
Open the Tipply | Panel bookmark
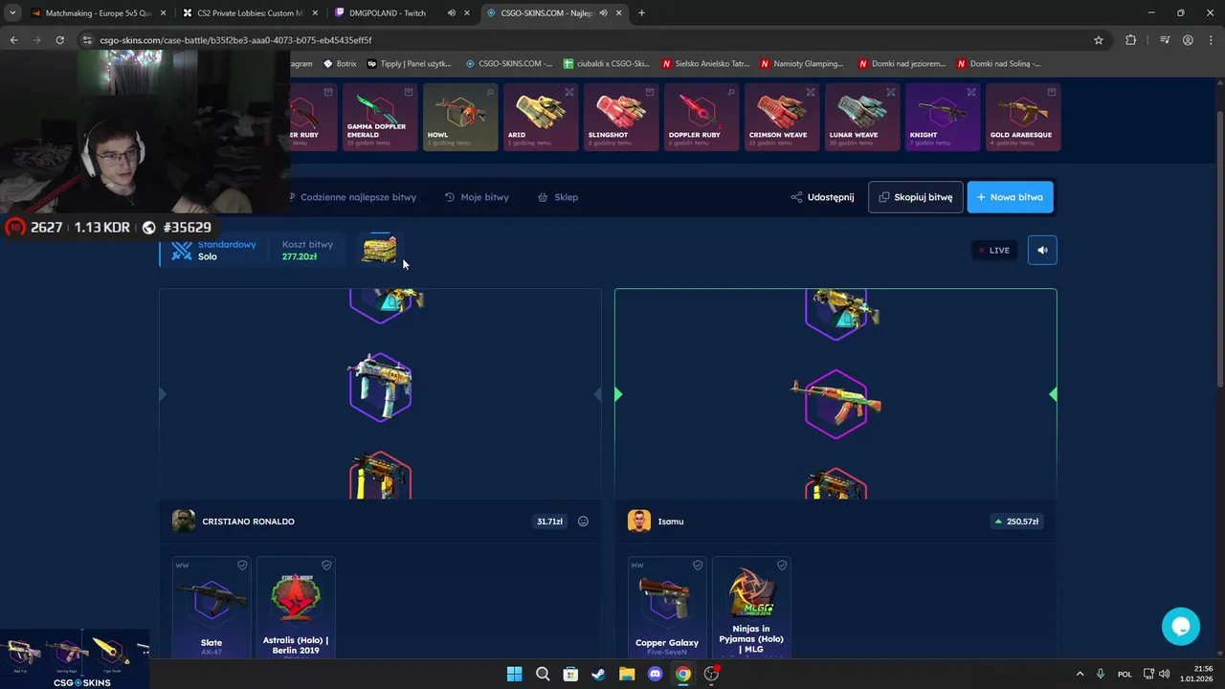point(409,64)
